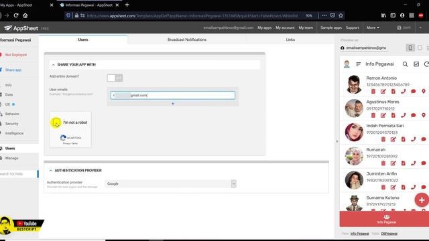429x241 pixels.
Task: Click the Search for help field
Action: point(18,174)
